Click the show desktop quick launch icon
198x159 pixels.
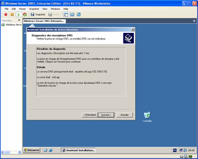pyautogui.click(x=46, y=150)
